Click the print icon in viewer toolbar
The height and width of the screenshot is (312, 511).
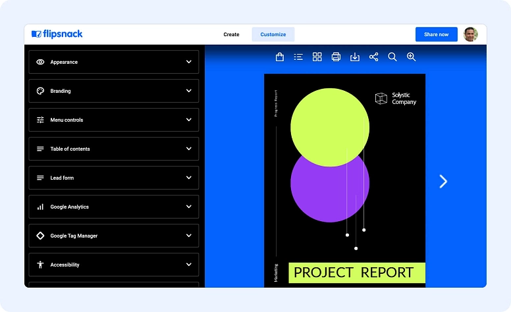point(336,57)
